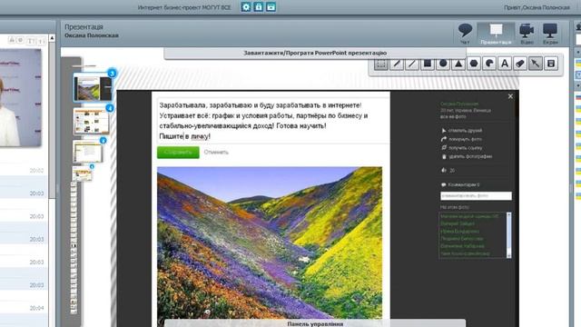The width and height of the screenshot is (581, 327).
Task: Click the thumbs-up like icon
Action: tap(444, 170)
